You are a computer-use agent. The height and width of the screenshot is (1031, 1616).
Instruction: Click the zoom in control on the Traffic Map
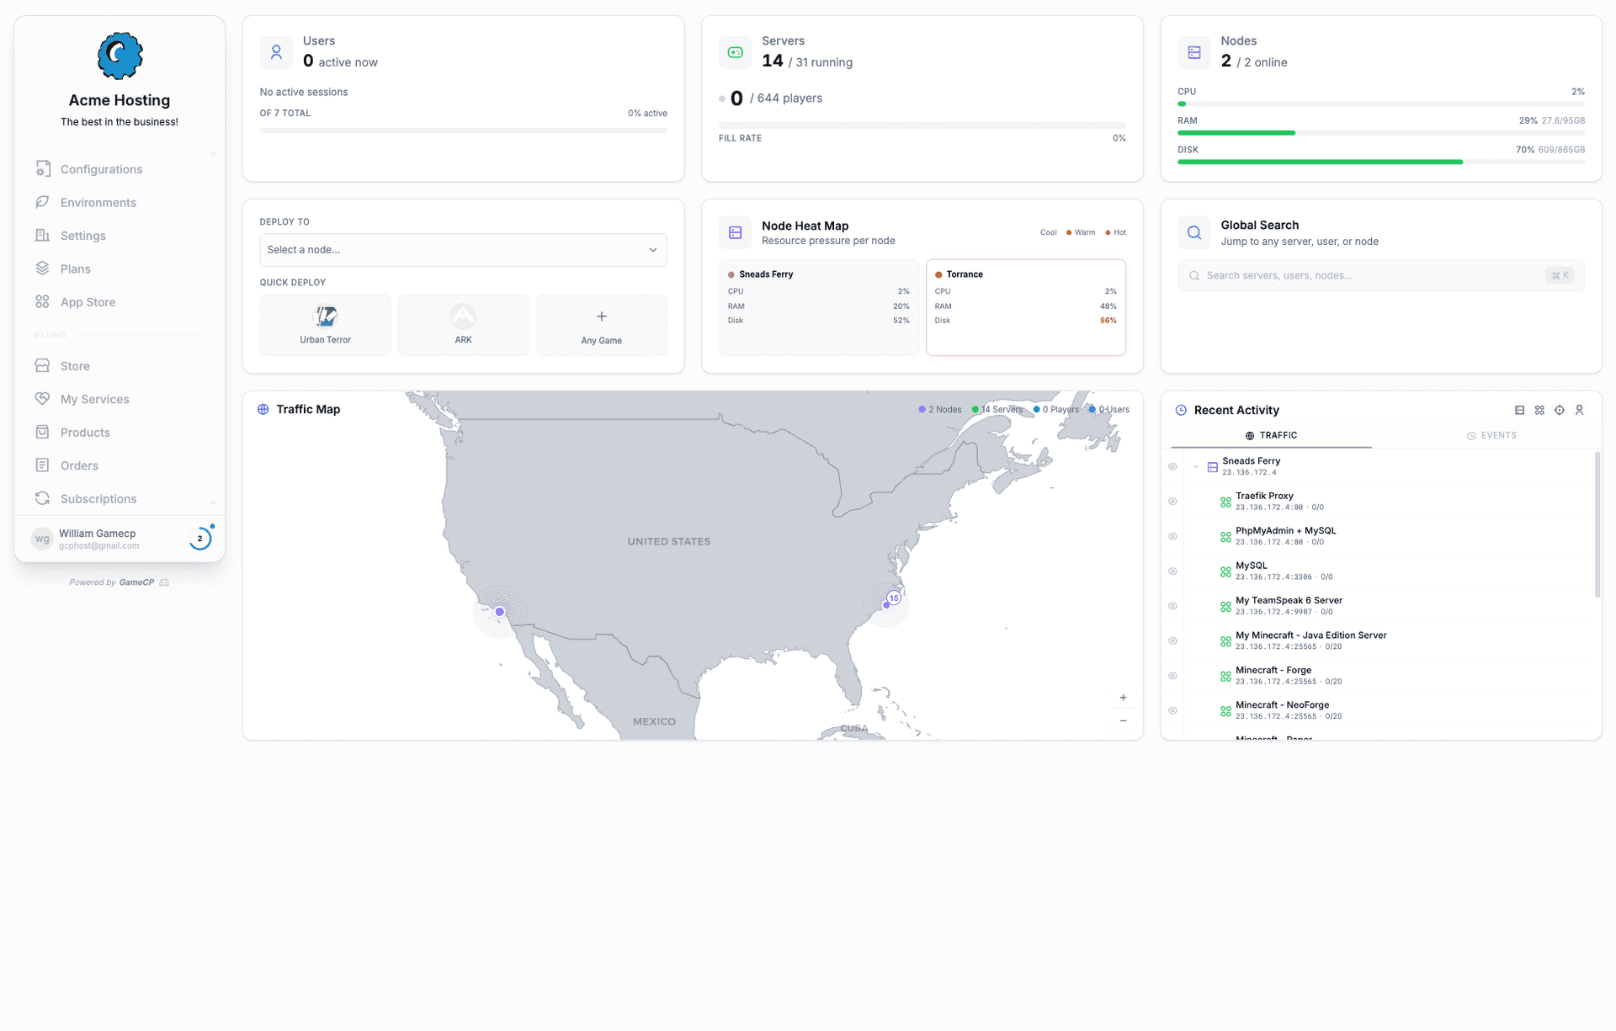tap(1123, 697)
